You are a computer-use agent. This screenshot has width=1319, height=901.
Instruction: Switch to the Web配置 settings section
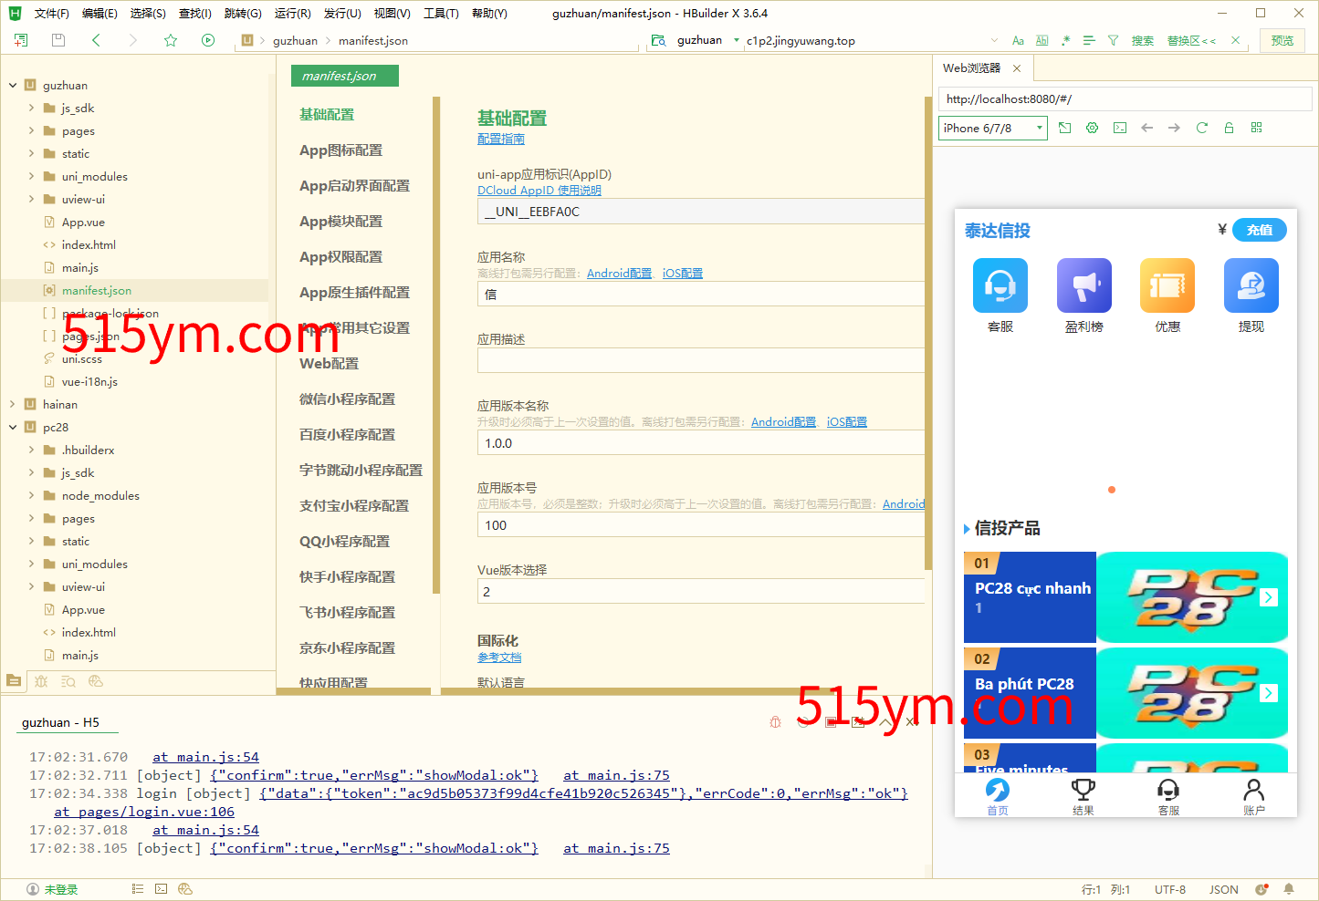pos(330,363)
